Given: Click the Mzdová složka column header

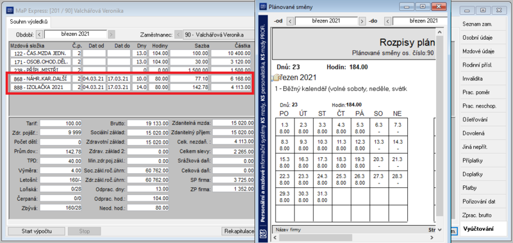Looking at the screenshot, I should tap(28, 46).
